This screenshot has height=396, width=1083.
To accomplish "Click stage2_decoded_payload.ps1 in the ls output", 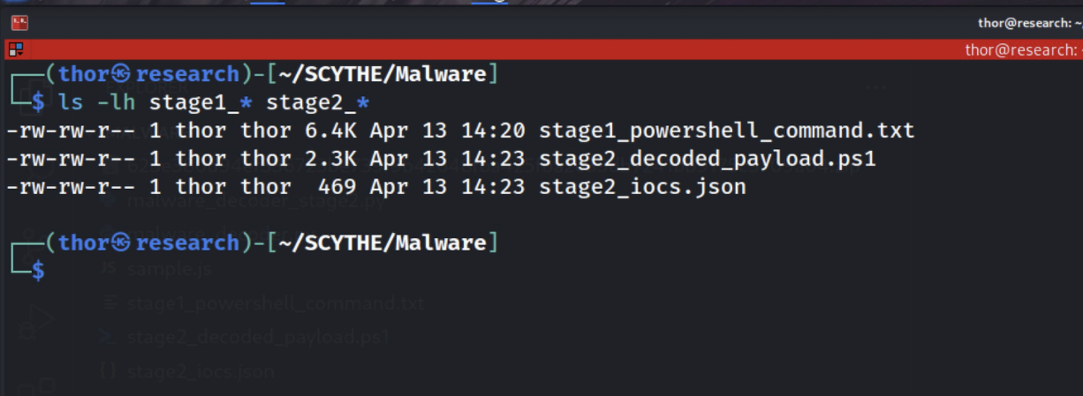I will tap(707, 159).
